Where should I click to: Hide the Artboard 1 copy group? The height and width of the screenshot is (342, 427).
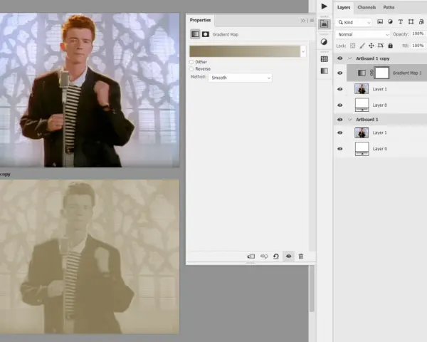click(340, 58)
